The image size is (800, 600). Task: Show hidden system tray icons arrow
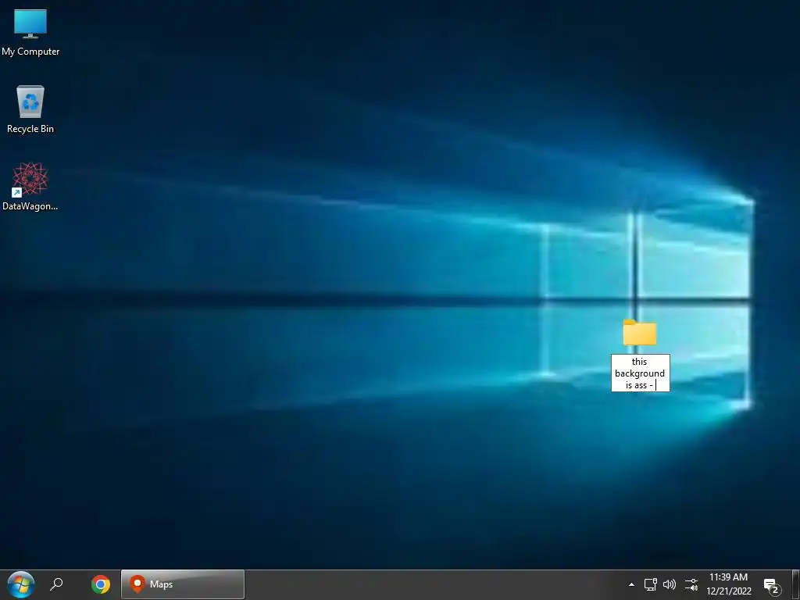[x=631, y=584]
